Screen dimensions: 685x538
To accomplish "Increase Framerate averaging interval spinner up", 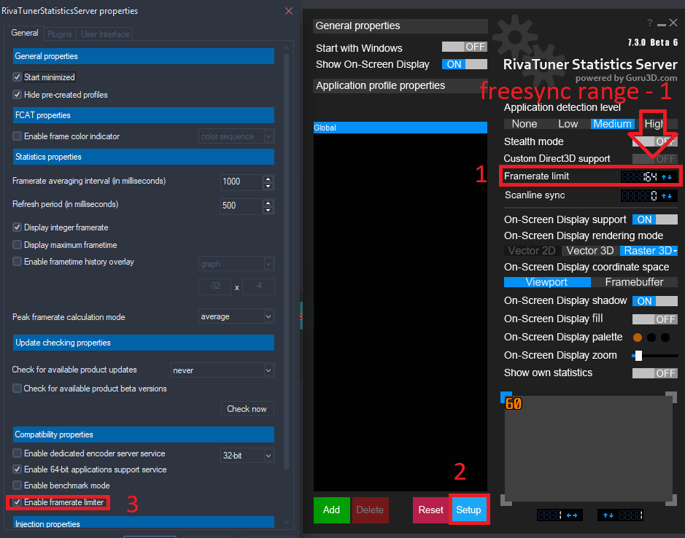I will coord(268,179).
